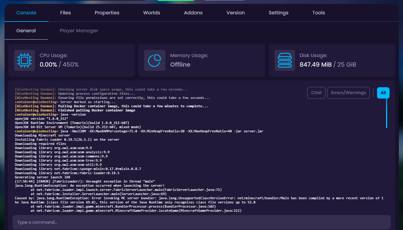Click the console scrollbar thumb
Screen dimensions: 403x230
pos(386,113)
